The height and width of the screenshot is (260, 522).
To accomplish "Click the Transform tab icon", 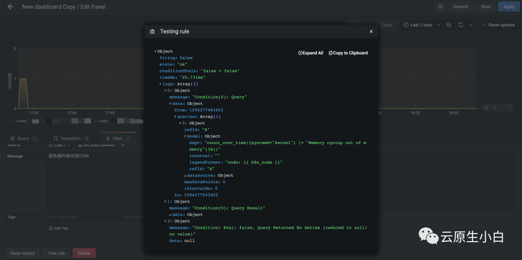I will coord(56,139).
